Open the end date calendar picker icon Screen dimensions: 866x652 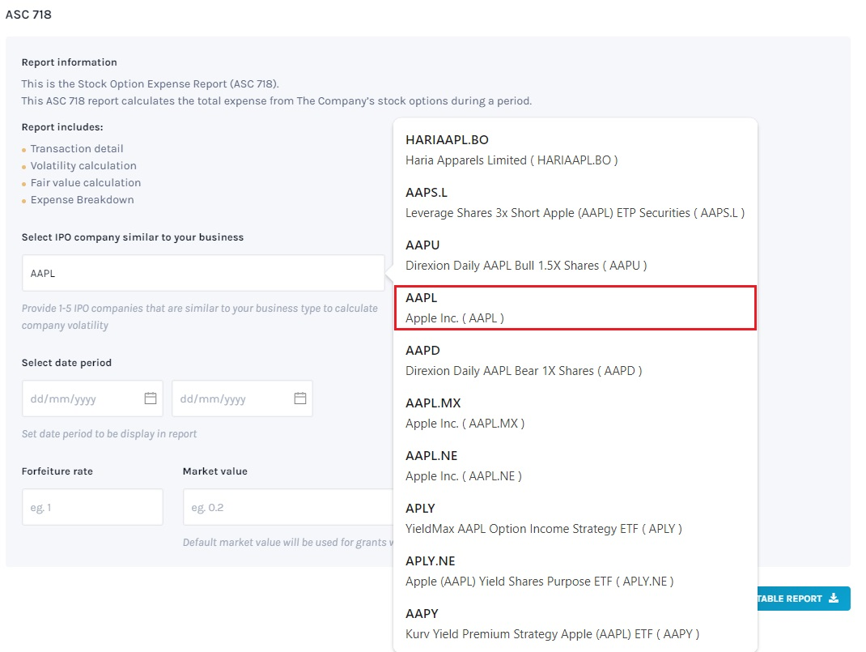[300, 398]
